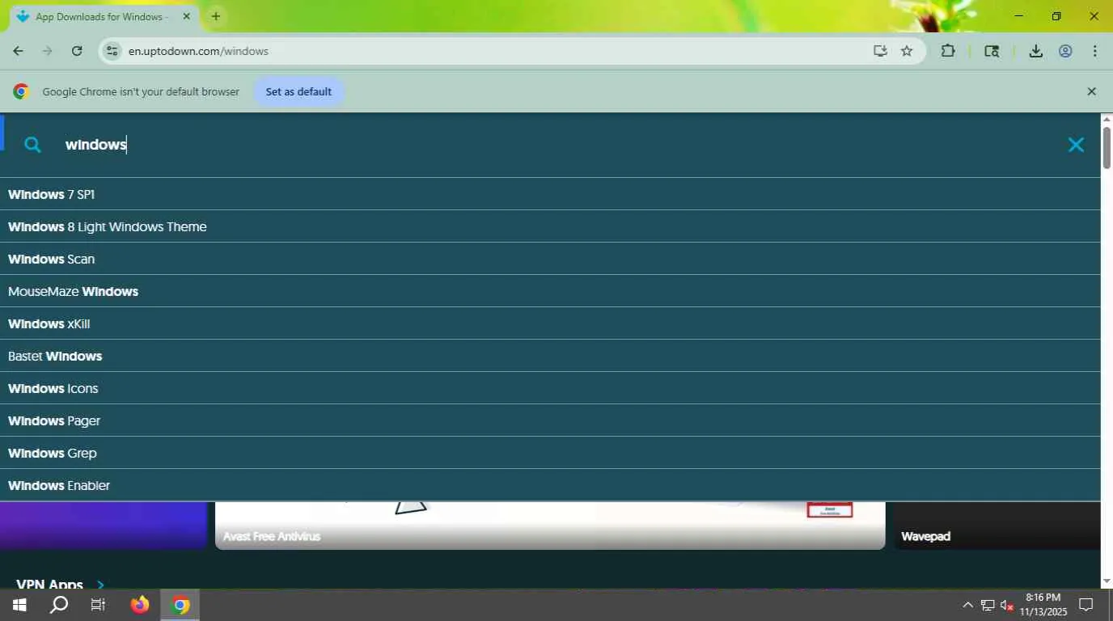
Task: Reload the Uptodown page
Action: tap(77, 51)
